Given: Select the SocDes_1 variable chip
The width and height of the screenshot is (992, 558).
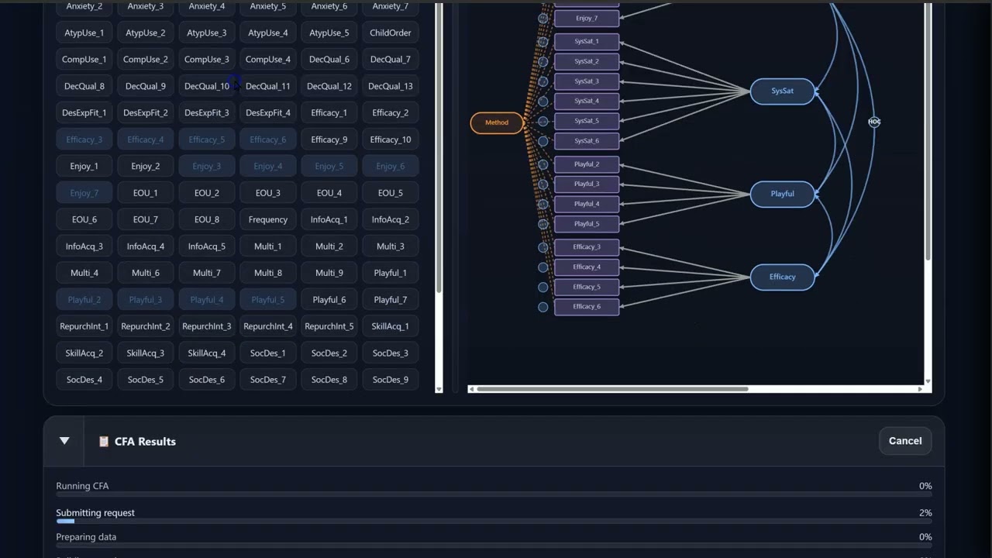Looking at the screenshot, I should [x=268, y=353].
